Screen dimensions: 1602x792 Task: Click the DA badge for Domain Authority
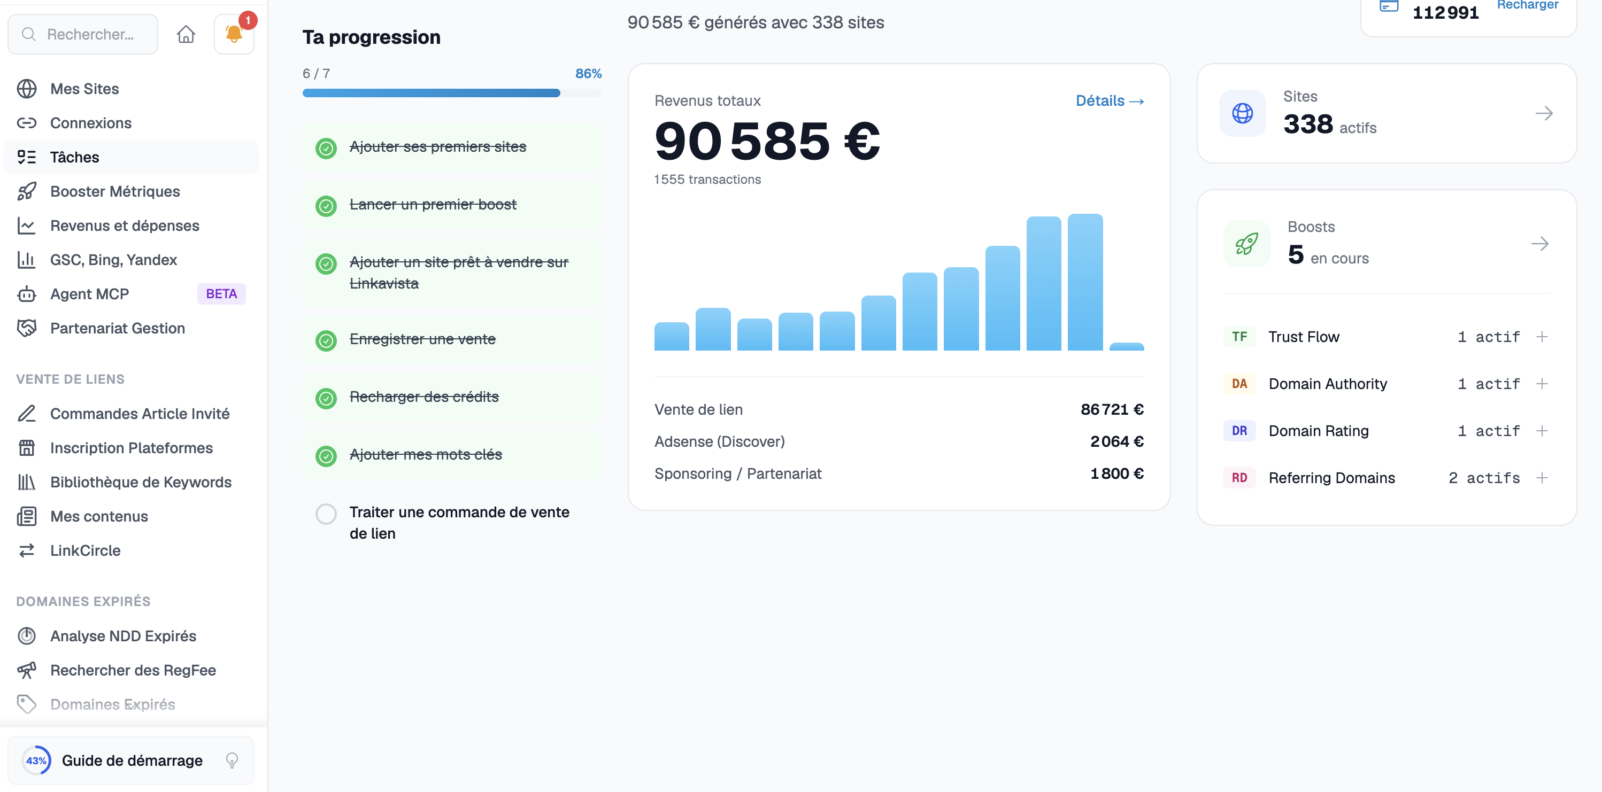point(1239,384)
